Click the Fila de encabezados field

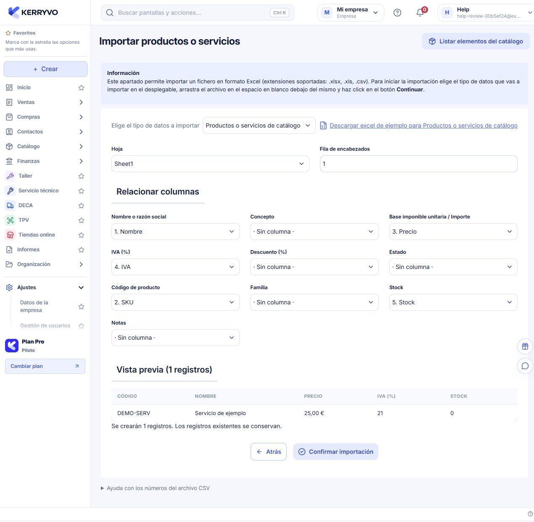pos(418,164)
